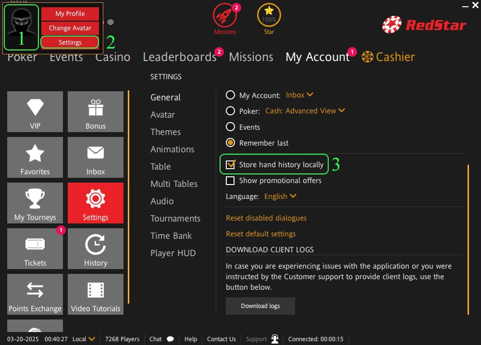Open the Inbox envelope tile
The image size is (481, 345).
coord(96,157)
